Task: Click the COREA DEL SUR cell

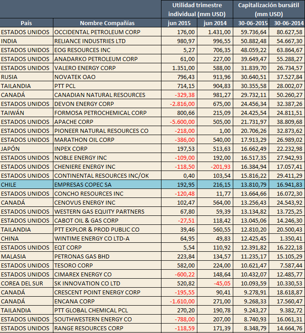Action: 26,283
